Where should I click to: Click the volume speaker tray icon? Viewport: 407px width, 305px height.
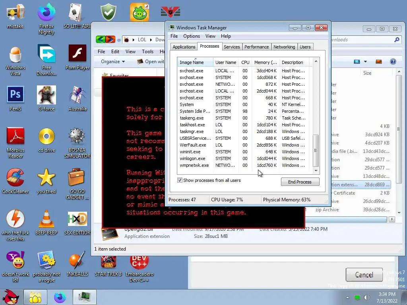[366, 297]
